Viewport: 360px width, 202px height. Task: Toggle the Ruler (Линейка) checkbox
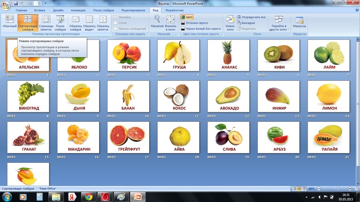[x=116, y=17]
